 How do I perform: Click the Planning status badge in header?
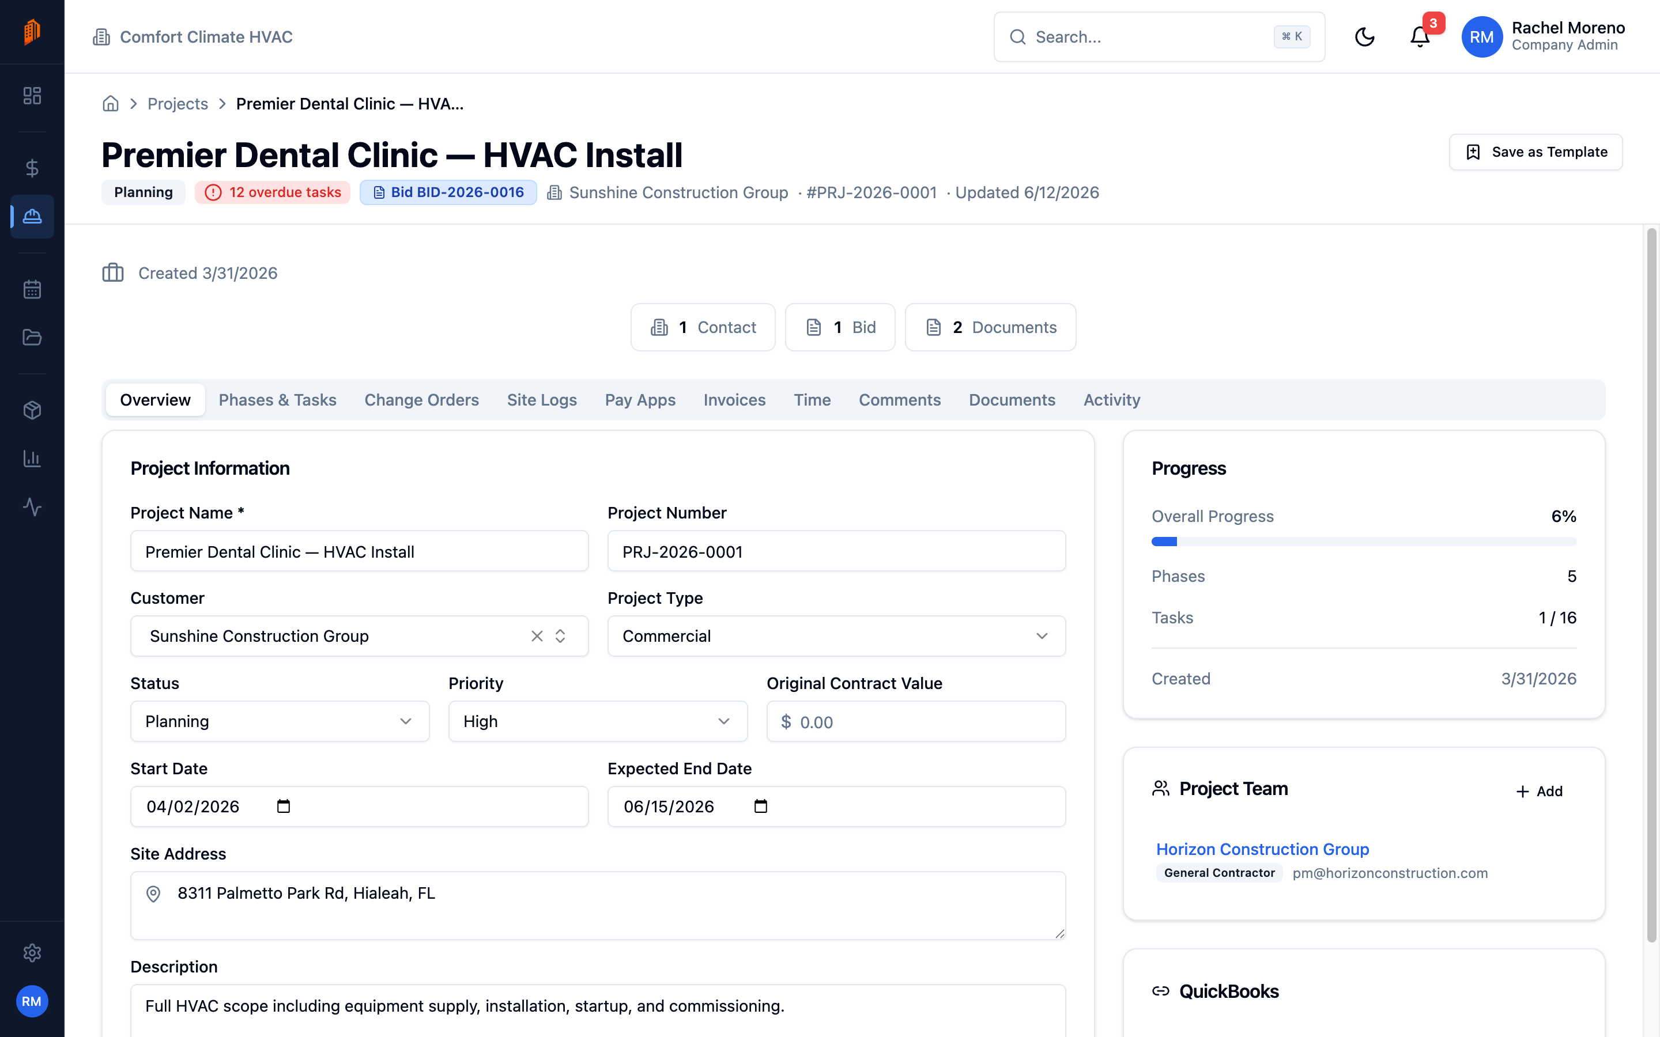pyautogui.click(x=144, y=193)
